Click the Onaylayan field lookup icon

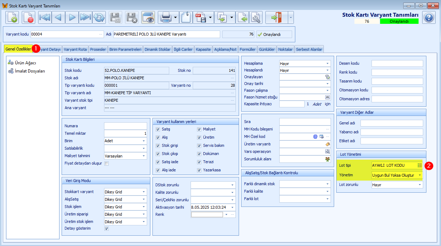coord(327,77)
